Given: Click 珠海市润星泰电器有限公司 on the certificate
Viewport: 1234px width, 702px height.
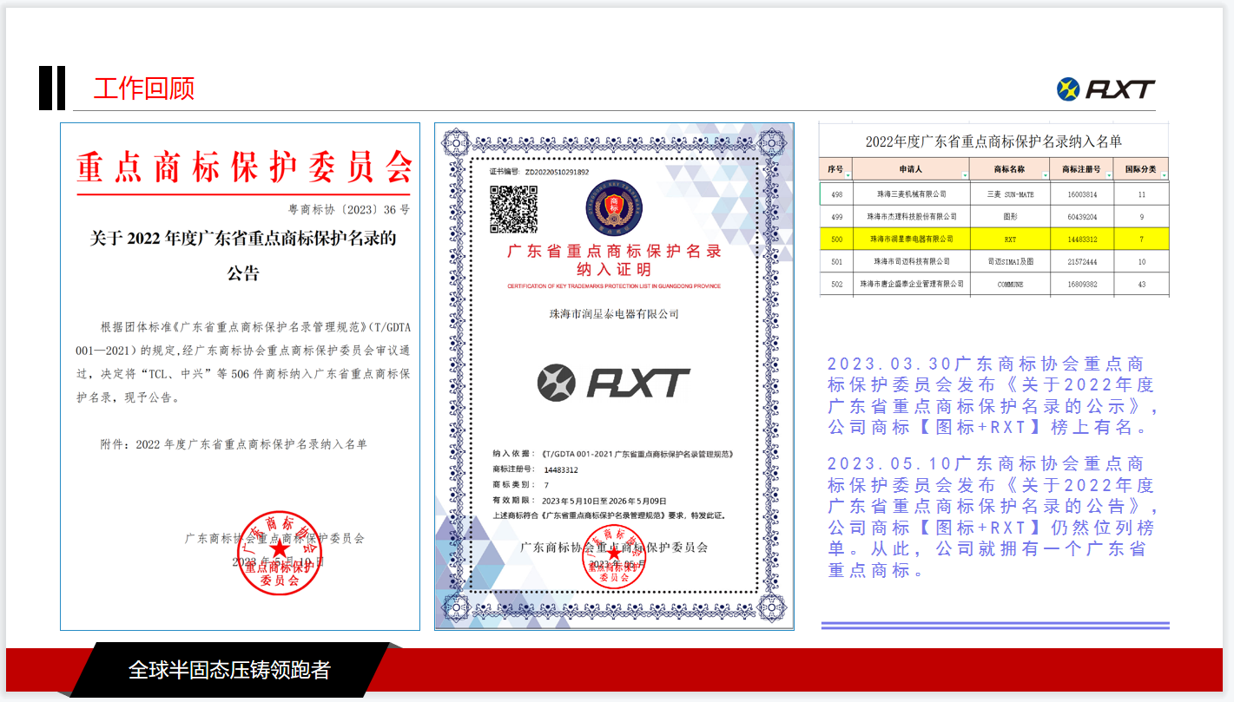Looking at the screenshot, I should 614,313.
